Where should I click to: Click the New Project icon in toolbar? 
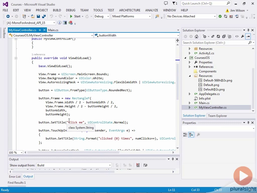click(x=24, y=16)
